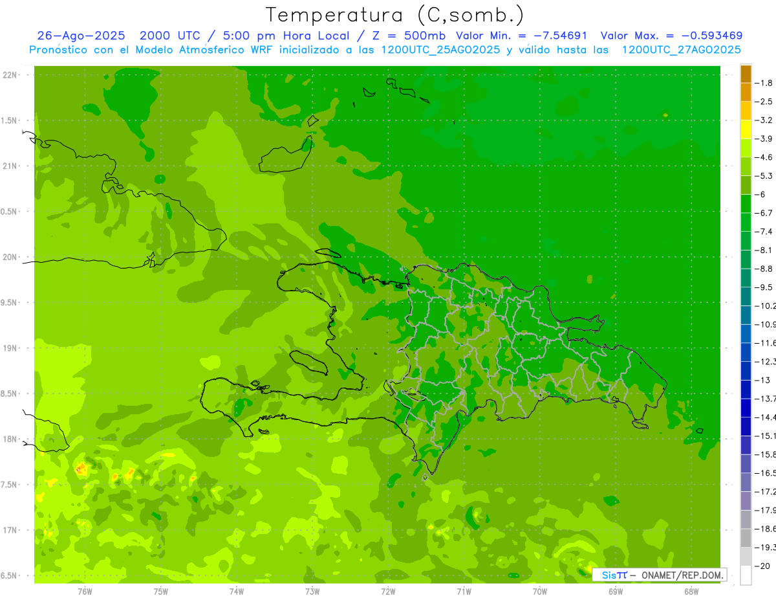The image size is (776, 600).
Task: Click the '69W' longitude label
Action: click(x=616, y=591)
